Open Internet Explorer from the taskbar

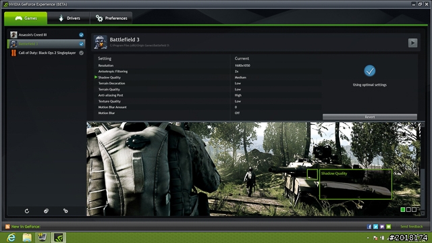click(x=11, y=238)
